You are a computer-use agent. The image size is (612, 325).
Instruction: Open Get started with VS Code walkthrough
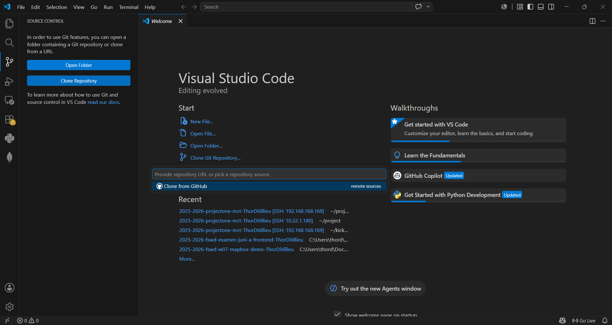click(x=478, y=130)
